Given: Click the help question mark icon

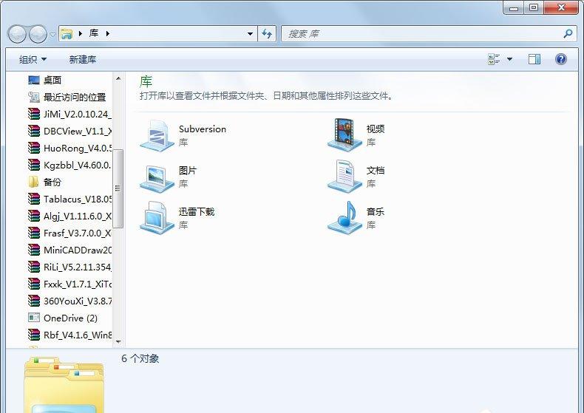Looking at the screenshot, I should (x=561, y=59).
